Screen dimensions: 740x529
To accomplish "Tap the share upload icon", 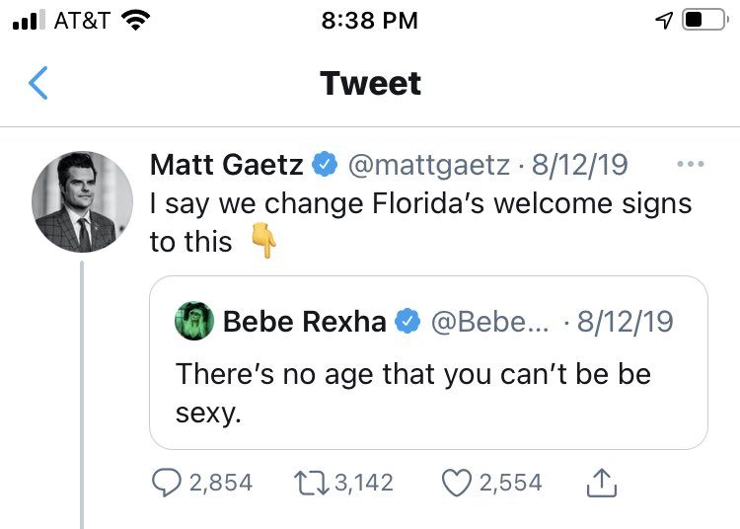I will tap(601, 483).
